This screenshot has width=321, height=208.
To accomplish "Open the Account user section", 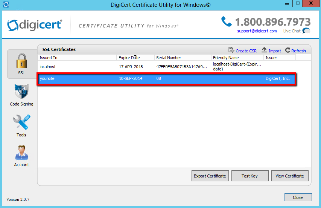I will click(x=21, y=155).
